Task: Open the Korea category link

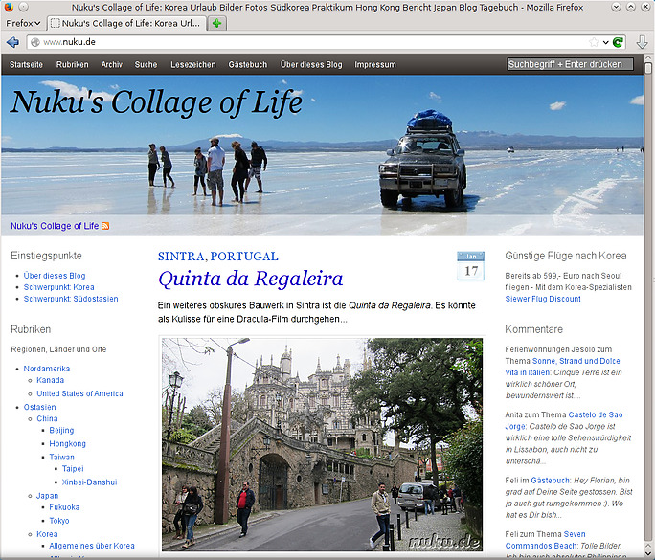Action: tap(47, 534)
